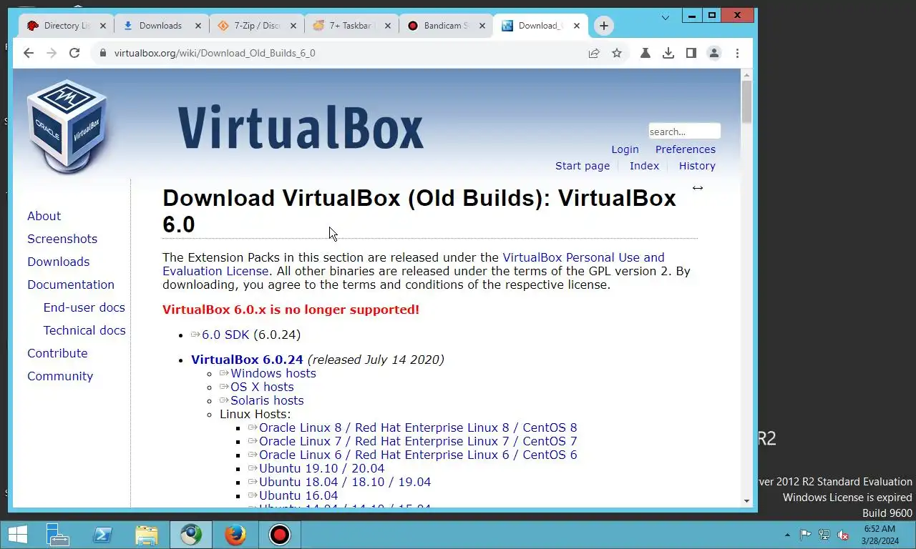916x549 pixels.
Task: Open Community in the sidebar
Action: point(60,376)
